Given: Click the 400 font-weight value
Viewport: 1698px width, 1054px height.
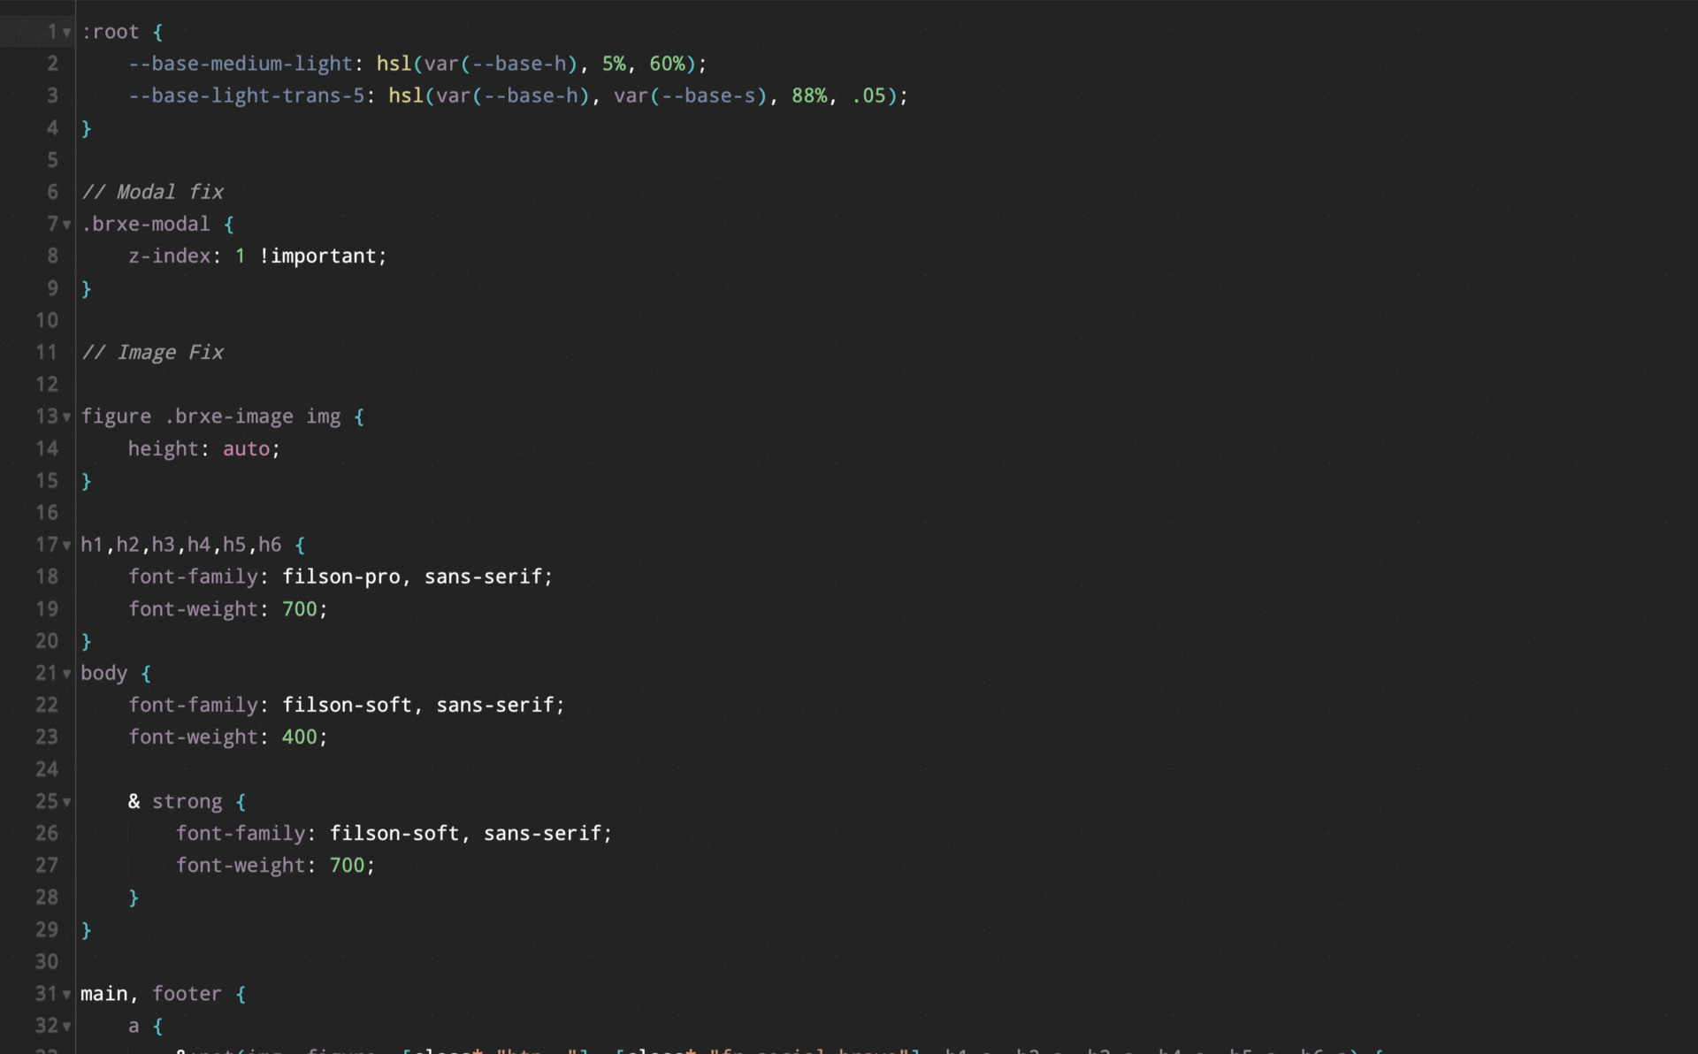Looking at the screenshot, I should click(300, 737).
